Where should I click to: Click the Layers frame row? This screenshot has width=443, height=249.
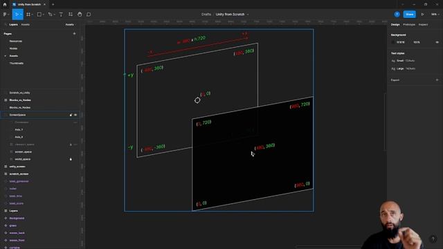[39, 211]
